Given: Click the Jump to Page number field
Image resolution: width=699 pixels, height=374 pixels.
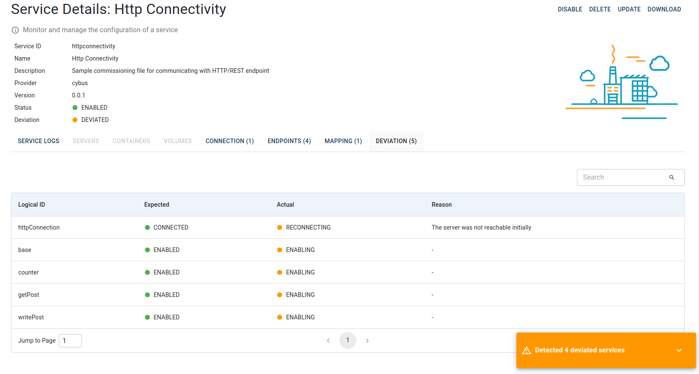Looking at the screenshot, I should [x=70, y=341].
